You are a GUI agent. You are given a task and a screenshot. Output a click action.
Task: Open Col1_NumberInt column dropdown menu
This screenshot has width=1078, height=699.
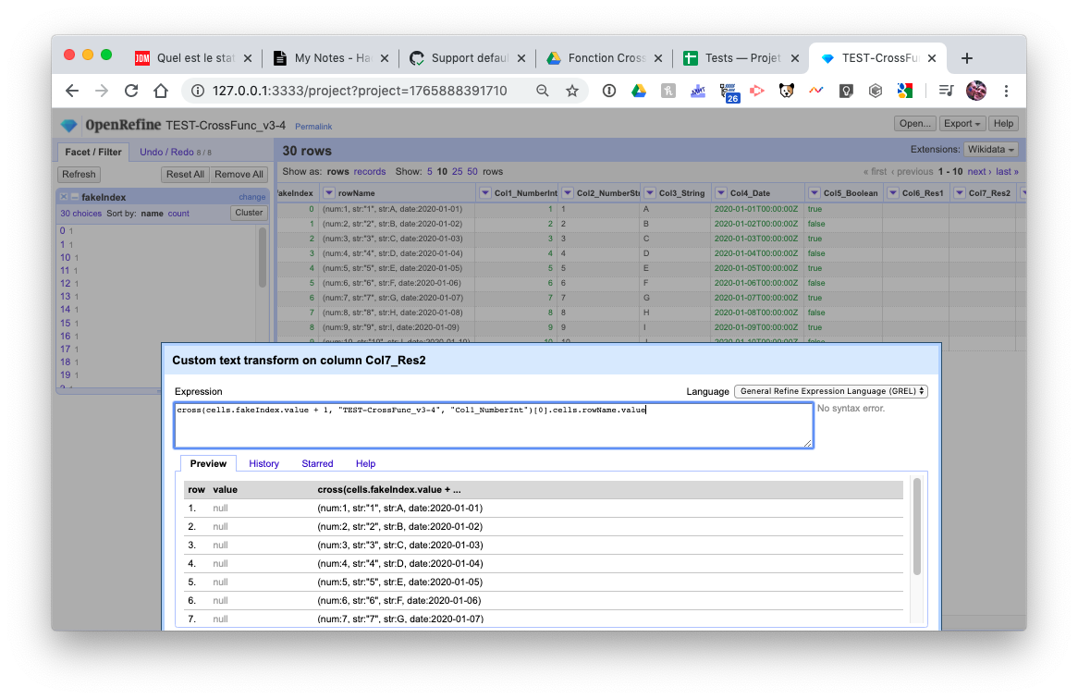click(485, 193)
